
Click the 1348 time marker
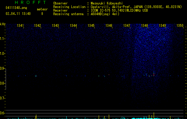pyautogui.click(x=144, y=26)
